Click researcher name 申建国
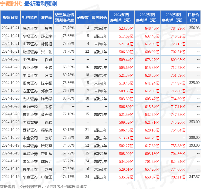The width and height of the screenshot is (201, 189). click(x=47, y=177)
